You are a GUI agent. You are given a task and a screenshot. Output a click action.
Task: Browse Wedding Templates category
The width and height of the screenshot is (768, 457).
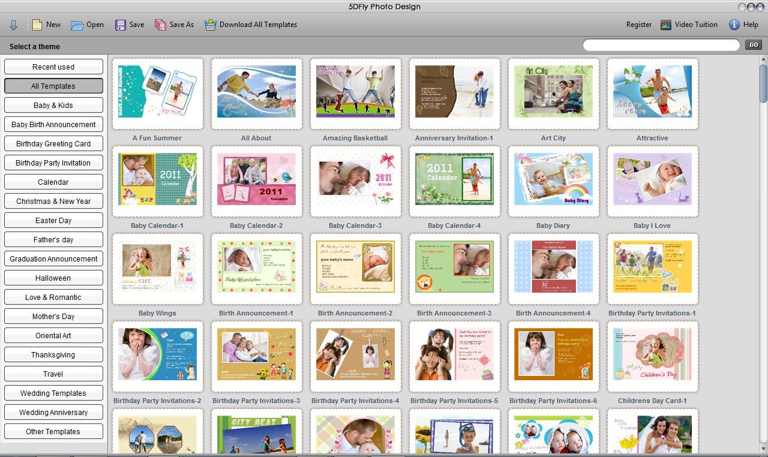click(53, 393)
